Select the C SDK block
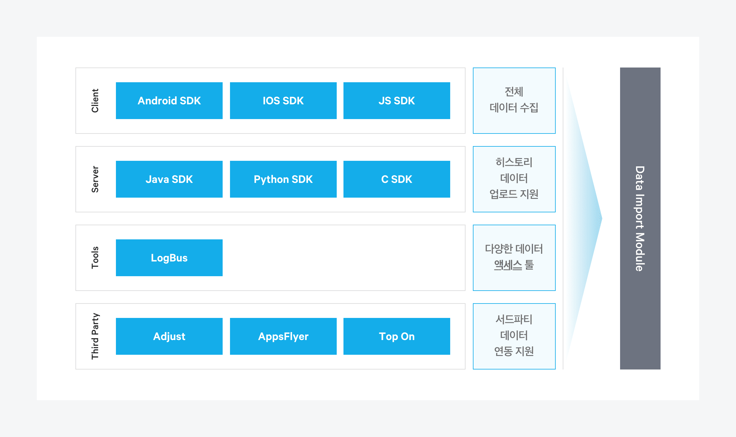 (x=397, y=179)
